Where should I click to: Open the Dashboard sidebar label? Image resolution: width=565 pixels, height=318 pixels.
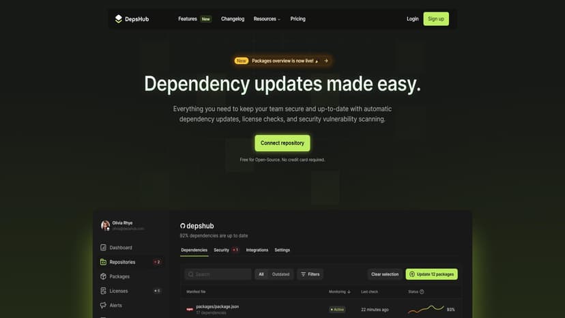click(x=121, y=248)
